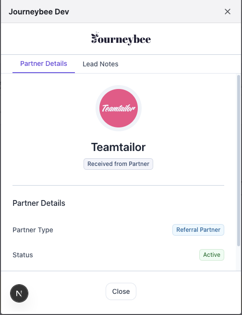
Task: Click the Partner Details section heading
Action: 39,203
